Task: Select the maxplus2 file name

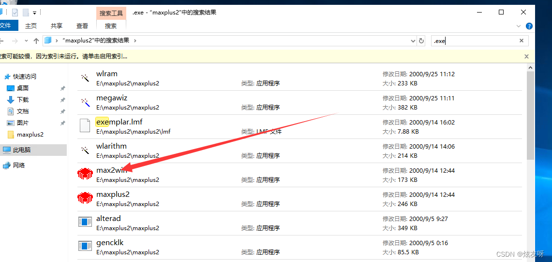Action: click(x=113, y=194)
